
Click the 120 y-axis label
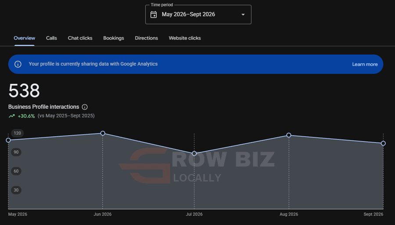(x=18, y=133)
